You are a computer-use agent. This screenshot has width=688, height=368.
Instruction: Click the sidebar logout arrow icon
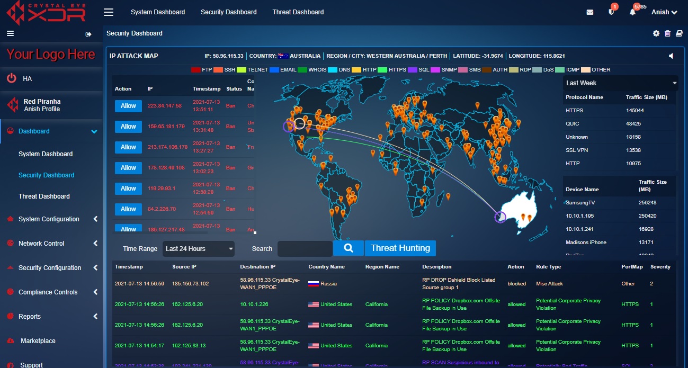[88, 34]
